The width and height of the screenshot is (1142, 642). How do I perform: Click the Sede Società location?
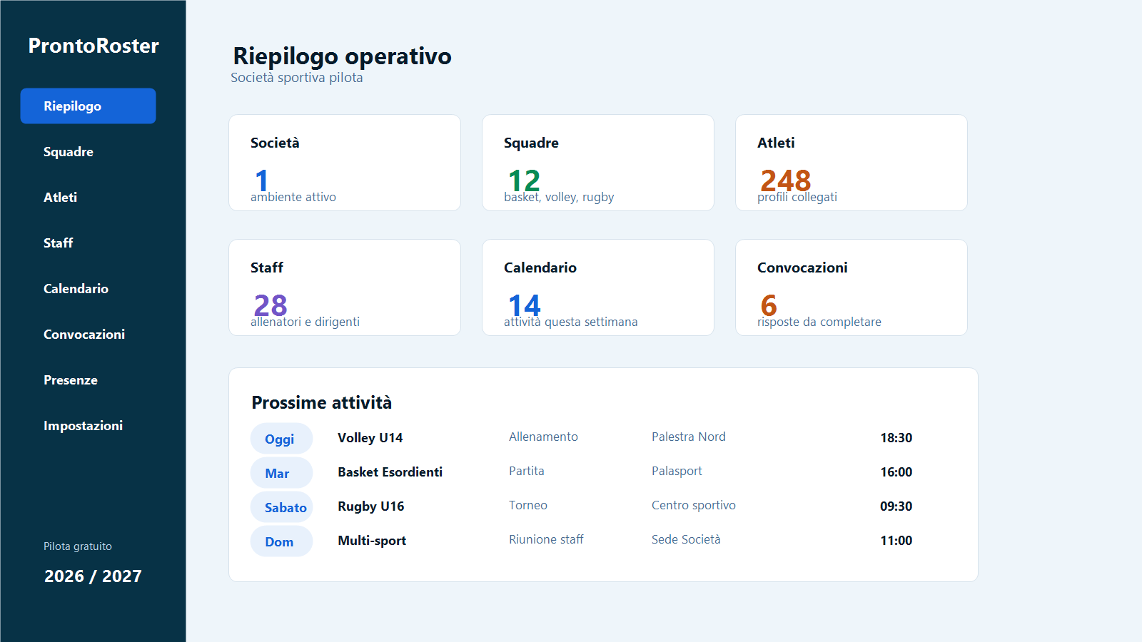(686, 539)
